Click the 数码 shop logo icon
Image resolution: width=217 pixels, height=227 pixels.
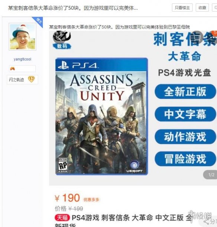coord(62,40)
